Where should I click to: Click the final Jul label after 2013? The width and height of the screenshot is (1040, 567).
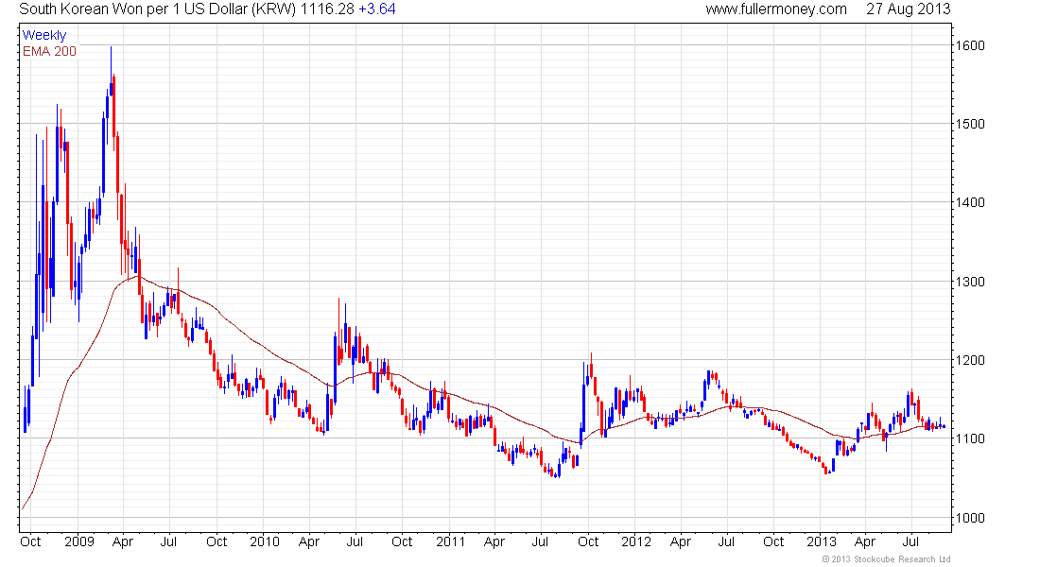(911, 541)
